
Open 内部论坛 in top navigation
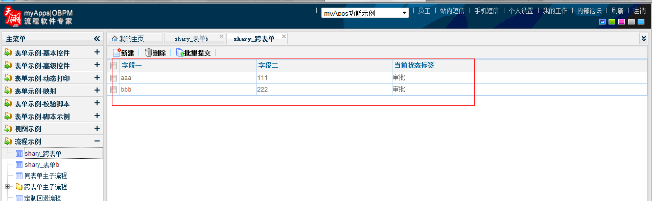pos(589,11)
